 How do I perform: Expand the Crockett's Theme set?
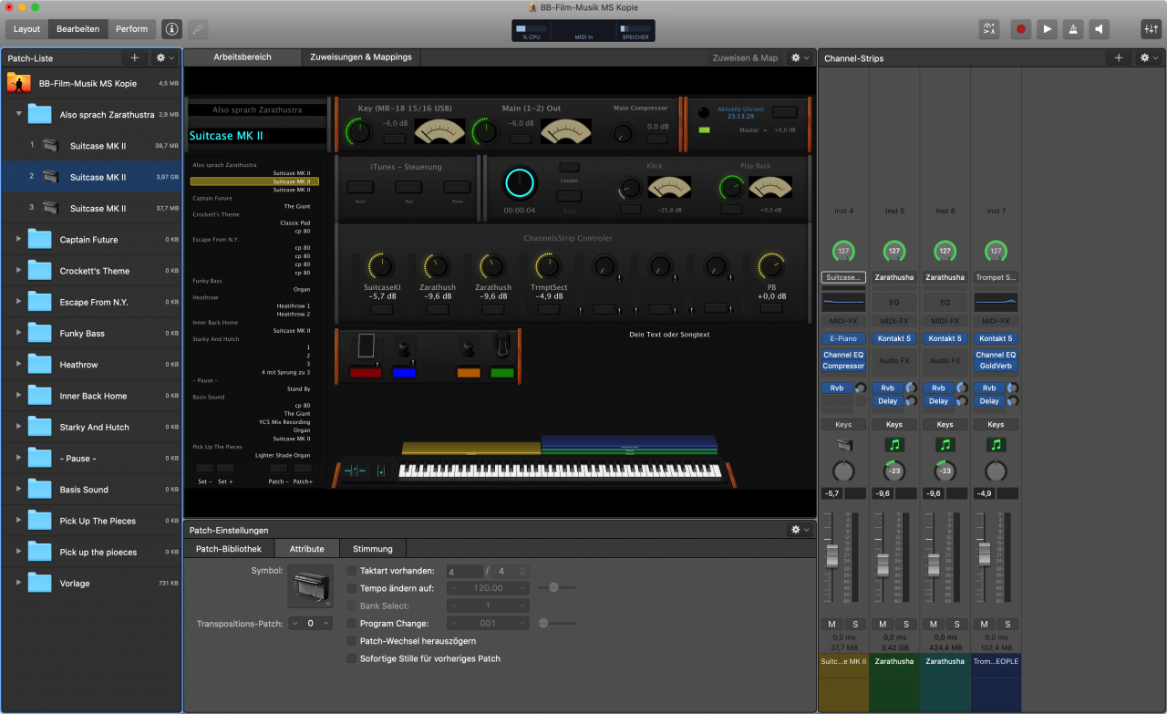[x=18, y=271]
